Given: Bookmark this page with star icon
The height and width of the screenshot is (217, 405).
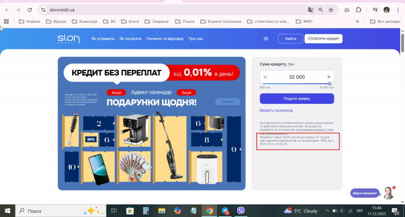Looking at the screenshot, I should pyautogui.click(x=331, y=10).
